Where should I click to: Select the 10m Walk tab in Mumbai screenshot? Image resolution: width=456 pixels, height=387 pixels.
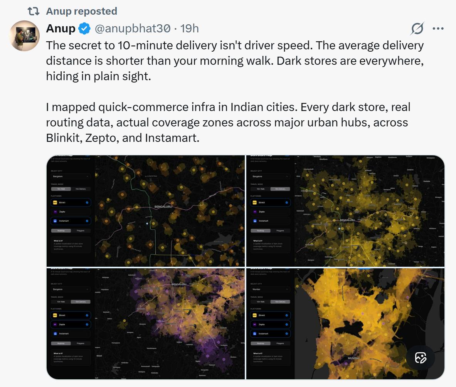[x=260, y=302]
